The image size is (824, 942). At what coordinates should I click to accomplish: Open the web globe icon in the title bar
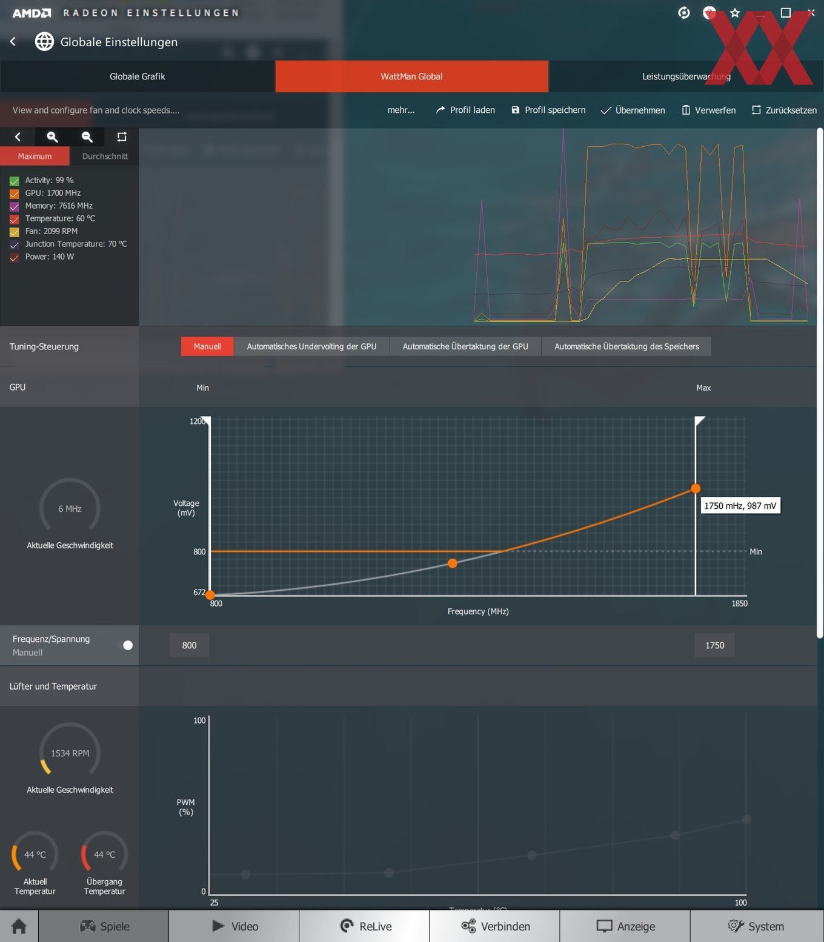tap(709, 13)
